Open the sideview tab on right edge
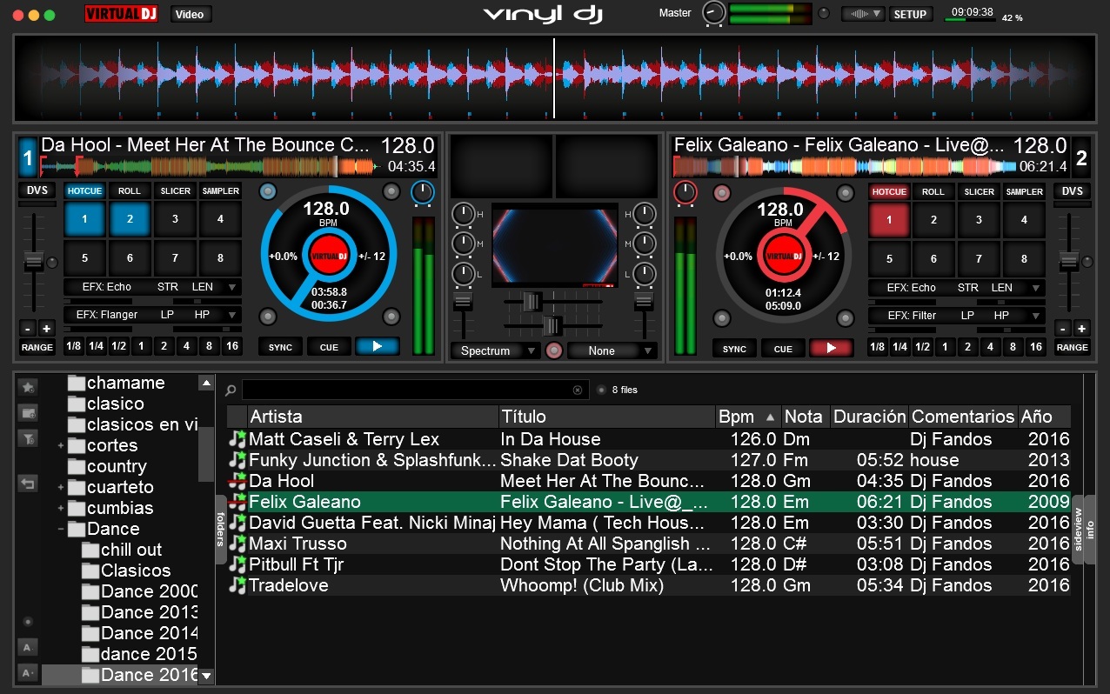The height and width of the screenshot is (694, 1110). (1079, 528)
